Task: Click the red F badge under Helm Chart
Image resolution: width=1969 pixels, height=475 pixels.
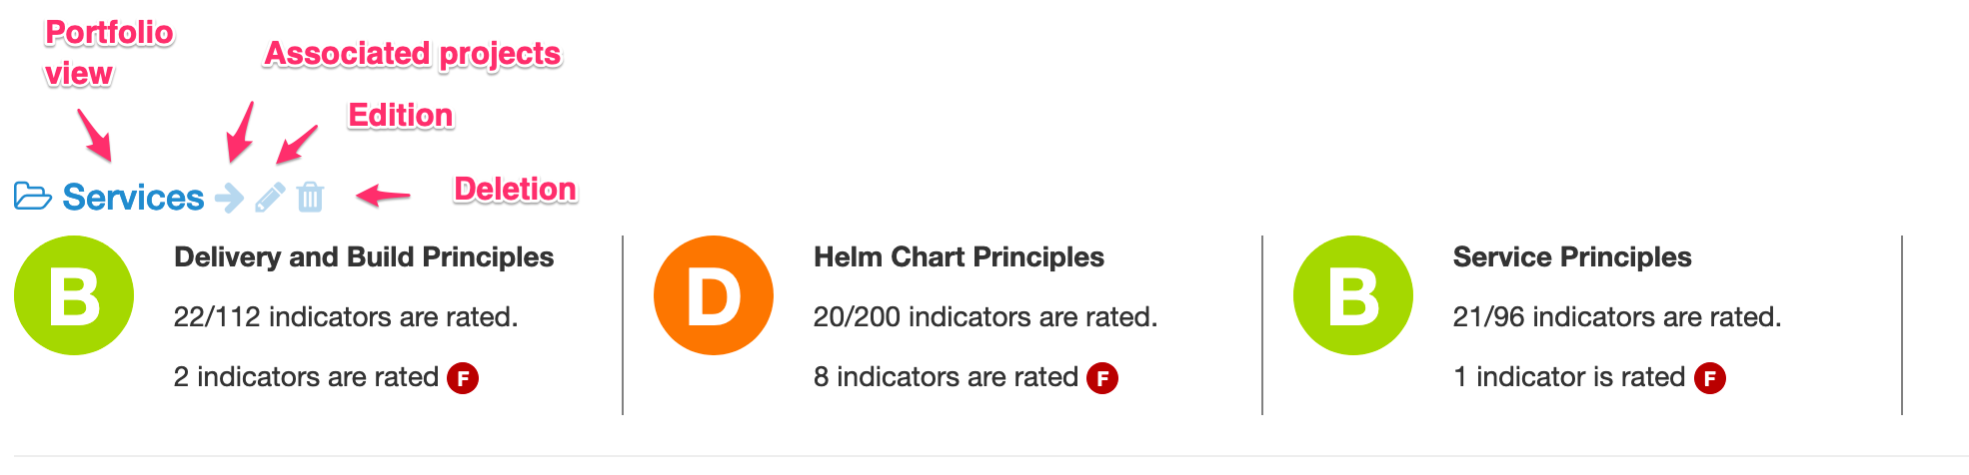Action: (1102, 378)
